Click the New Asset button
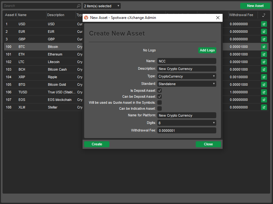This screenshot has height=204, width=273. pyautogui.click(x=255, y=6)
